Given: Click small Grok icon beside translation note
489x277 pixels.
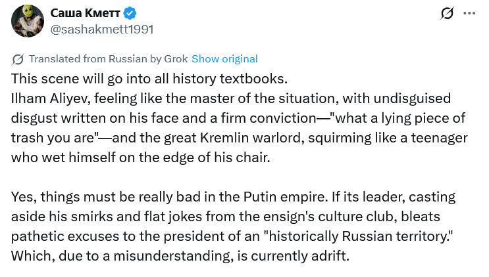Looking at the screenshot, I should (x=18, y=59).
